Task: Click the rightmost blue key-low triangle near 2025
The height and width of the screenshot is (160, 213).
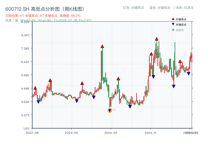Action: [x=189, y=73]
